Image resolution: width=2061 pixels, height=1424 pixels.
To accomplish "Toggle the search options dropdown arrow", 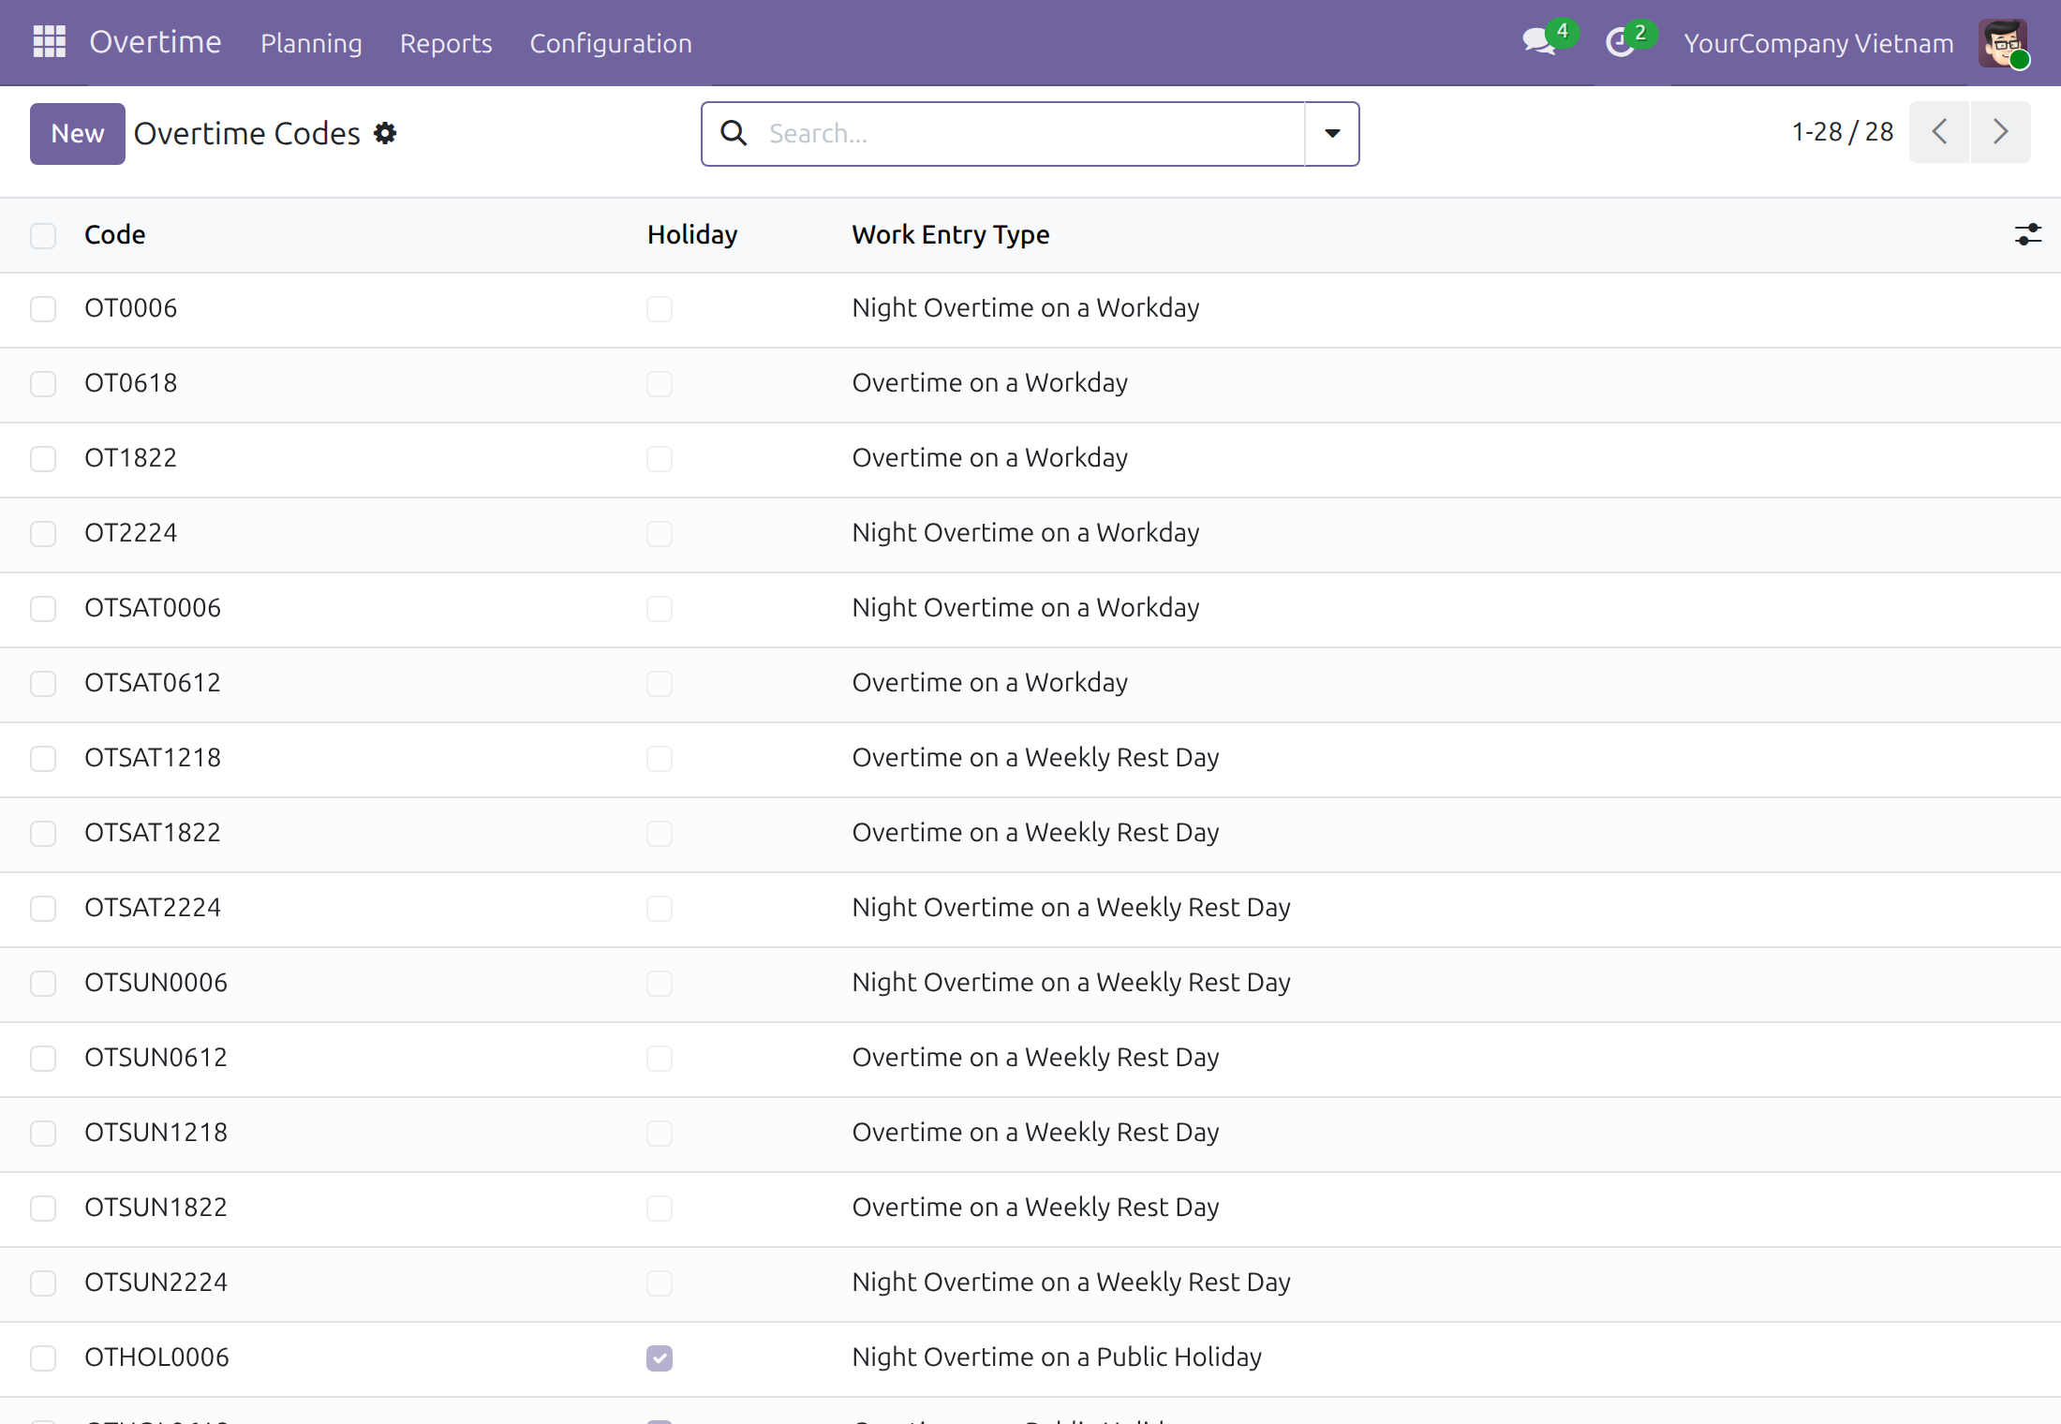I will [x=1332, y=133].
